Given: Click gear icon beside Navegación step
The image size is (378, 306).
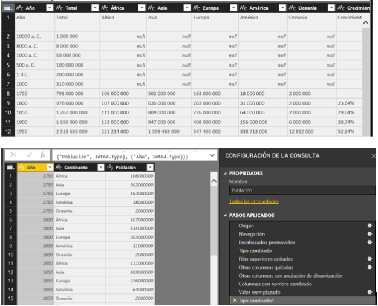Looking at the screenshot, I should (x=368, y=234).
